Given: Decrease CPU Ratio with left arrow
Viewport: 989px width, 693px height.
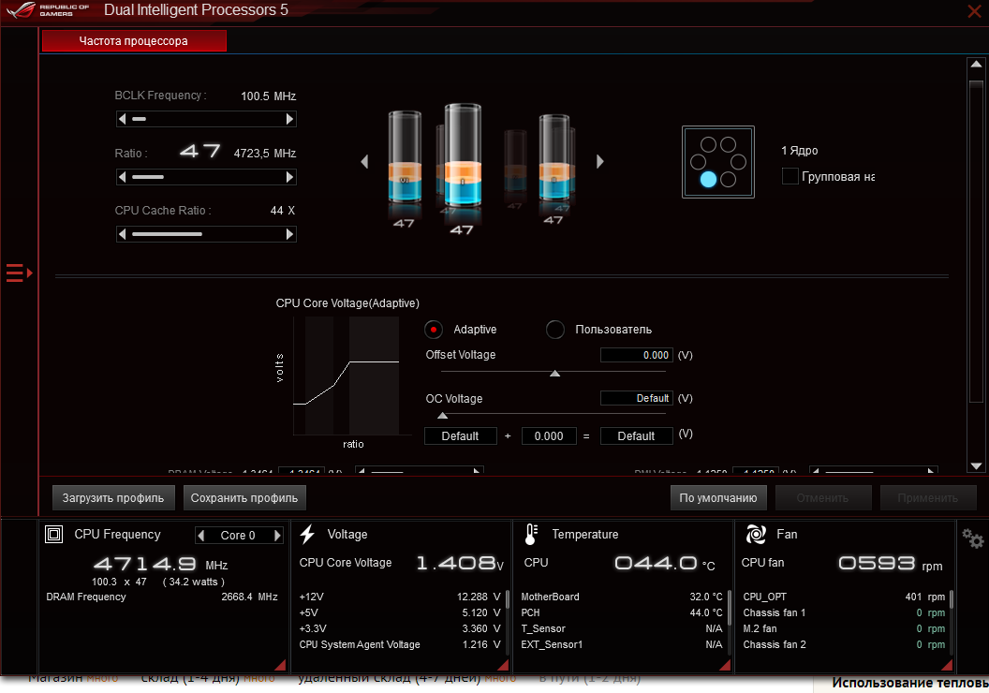Looking at the screenshot, I should (x=123, y=177).
